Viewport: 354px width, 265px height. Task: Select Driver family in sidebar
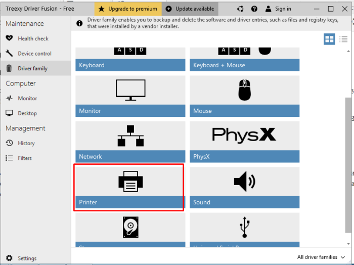pyautogui.click(x=36, y=68)
